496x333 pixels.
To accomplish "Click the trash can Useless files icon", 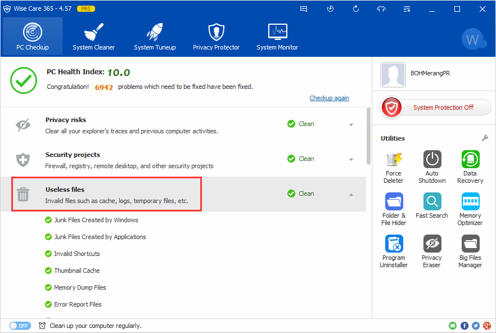I will [x=23, y=195].
